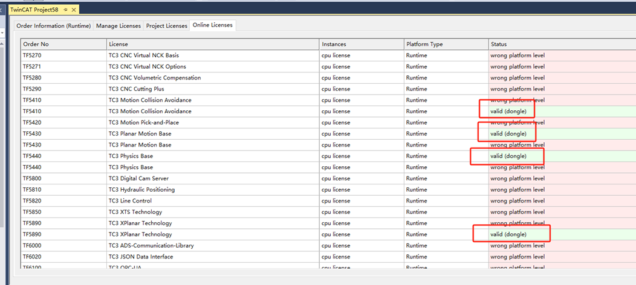Click TC3 Digital Cam Server license
Screen dimensions: 636x285
138,178
